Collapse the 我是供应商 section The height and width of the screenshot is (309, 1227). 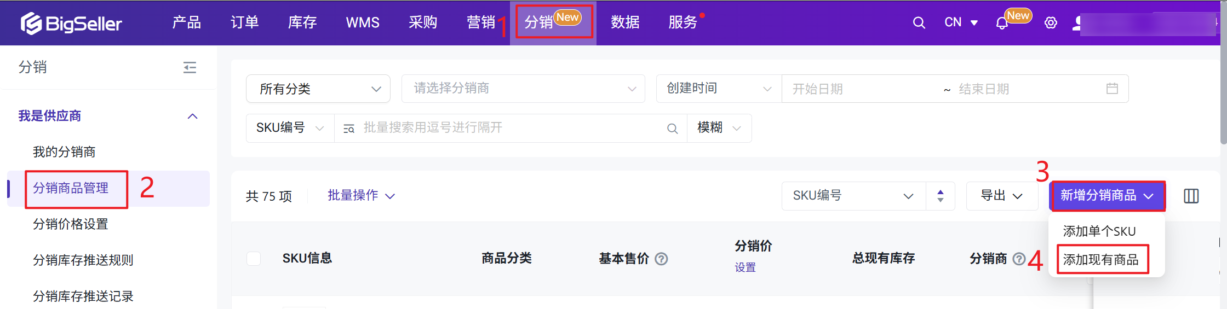192,116
